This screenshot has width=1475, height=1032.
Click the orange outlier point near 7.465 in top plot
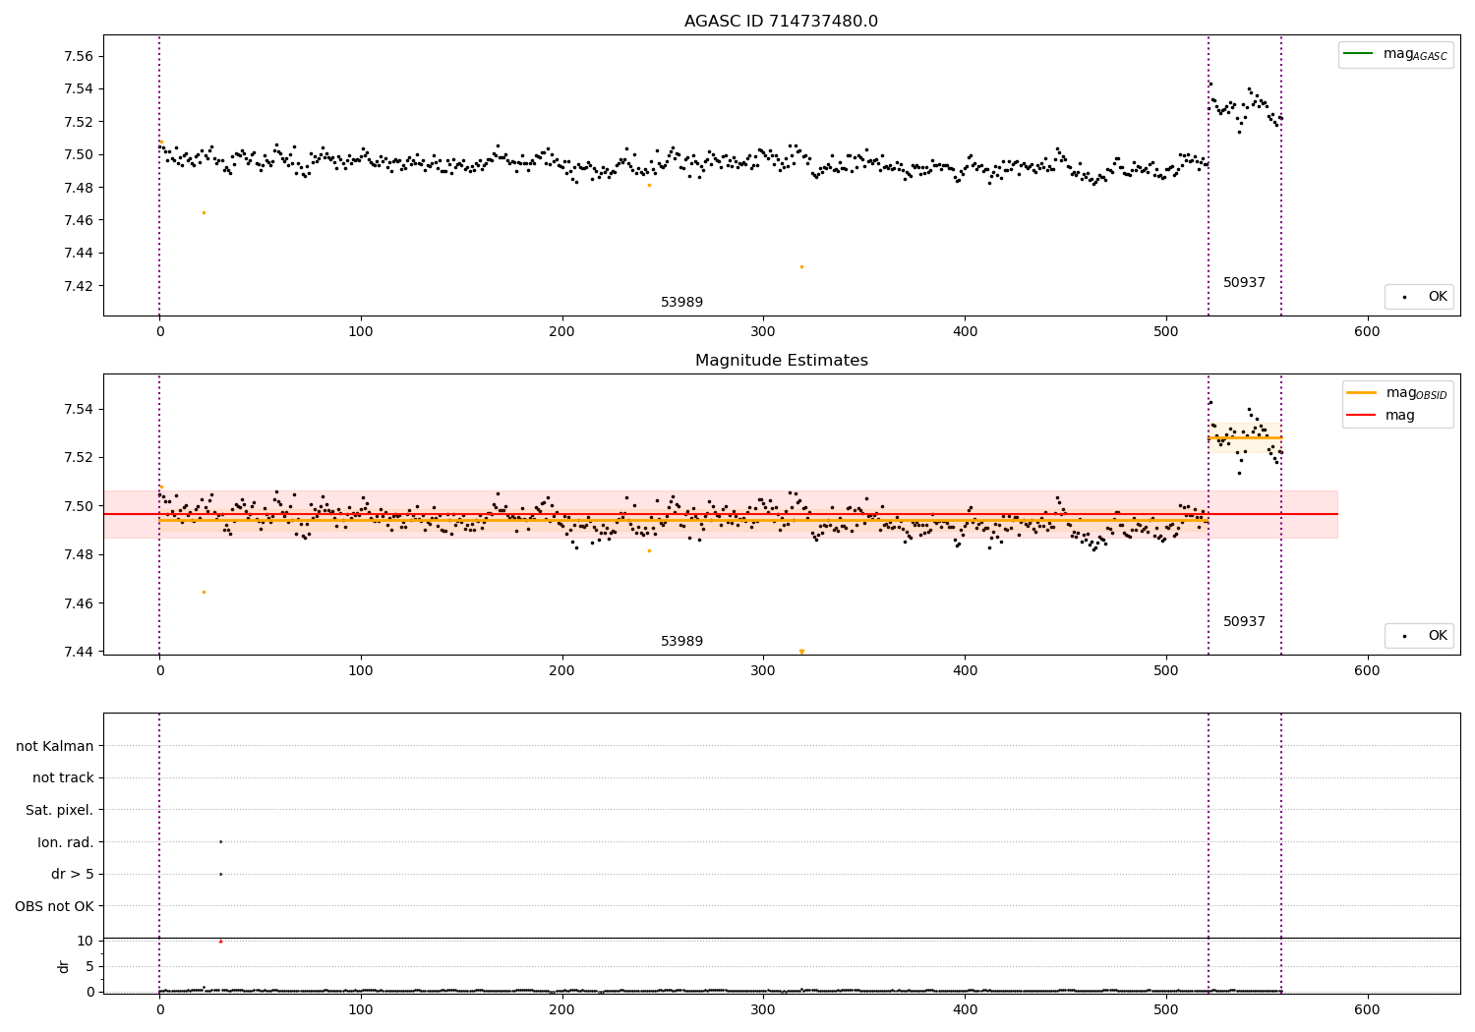(204, 212)
